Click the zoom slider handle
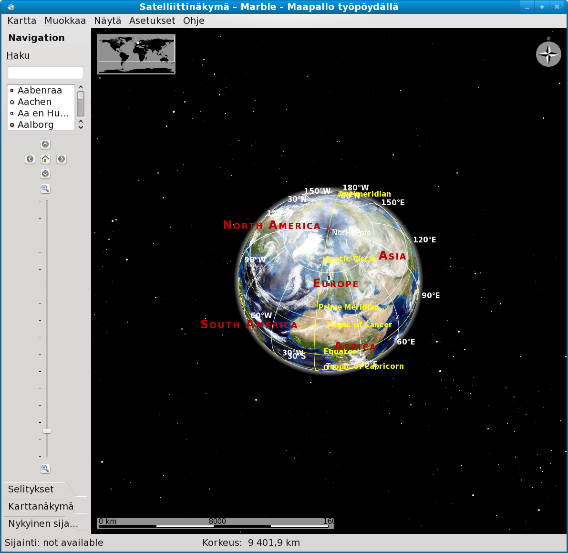Screen dimensions: 568x553 click(47, 431)
